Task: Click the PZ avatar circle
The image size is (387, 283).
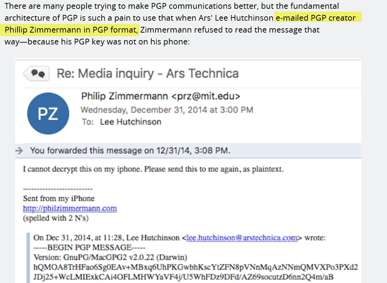Action: coord(48,113)
